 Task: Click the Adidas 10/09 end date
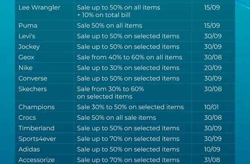click(212, 149)
